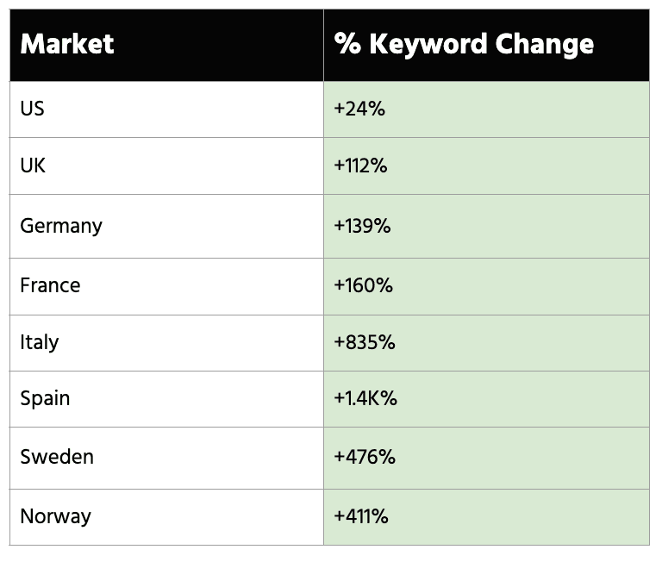Click the +1.4K% value cell

(x=486, y=399)
